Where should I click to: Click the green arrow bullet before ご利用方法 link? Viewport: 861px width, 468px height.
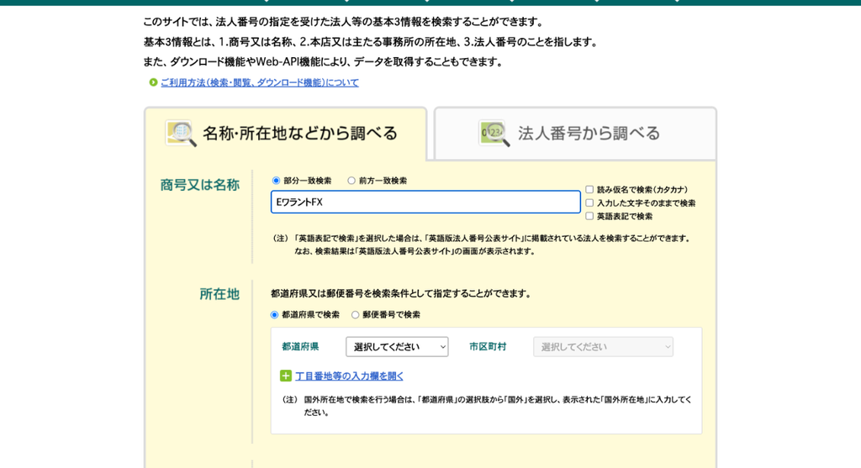click(153, 82)
